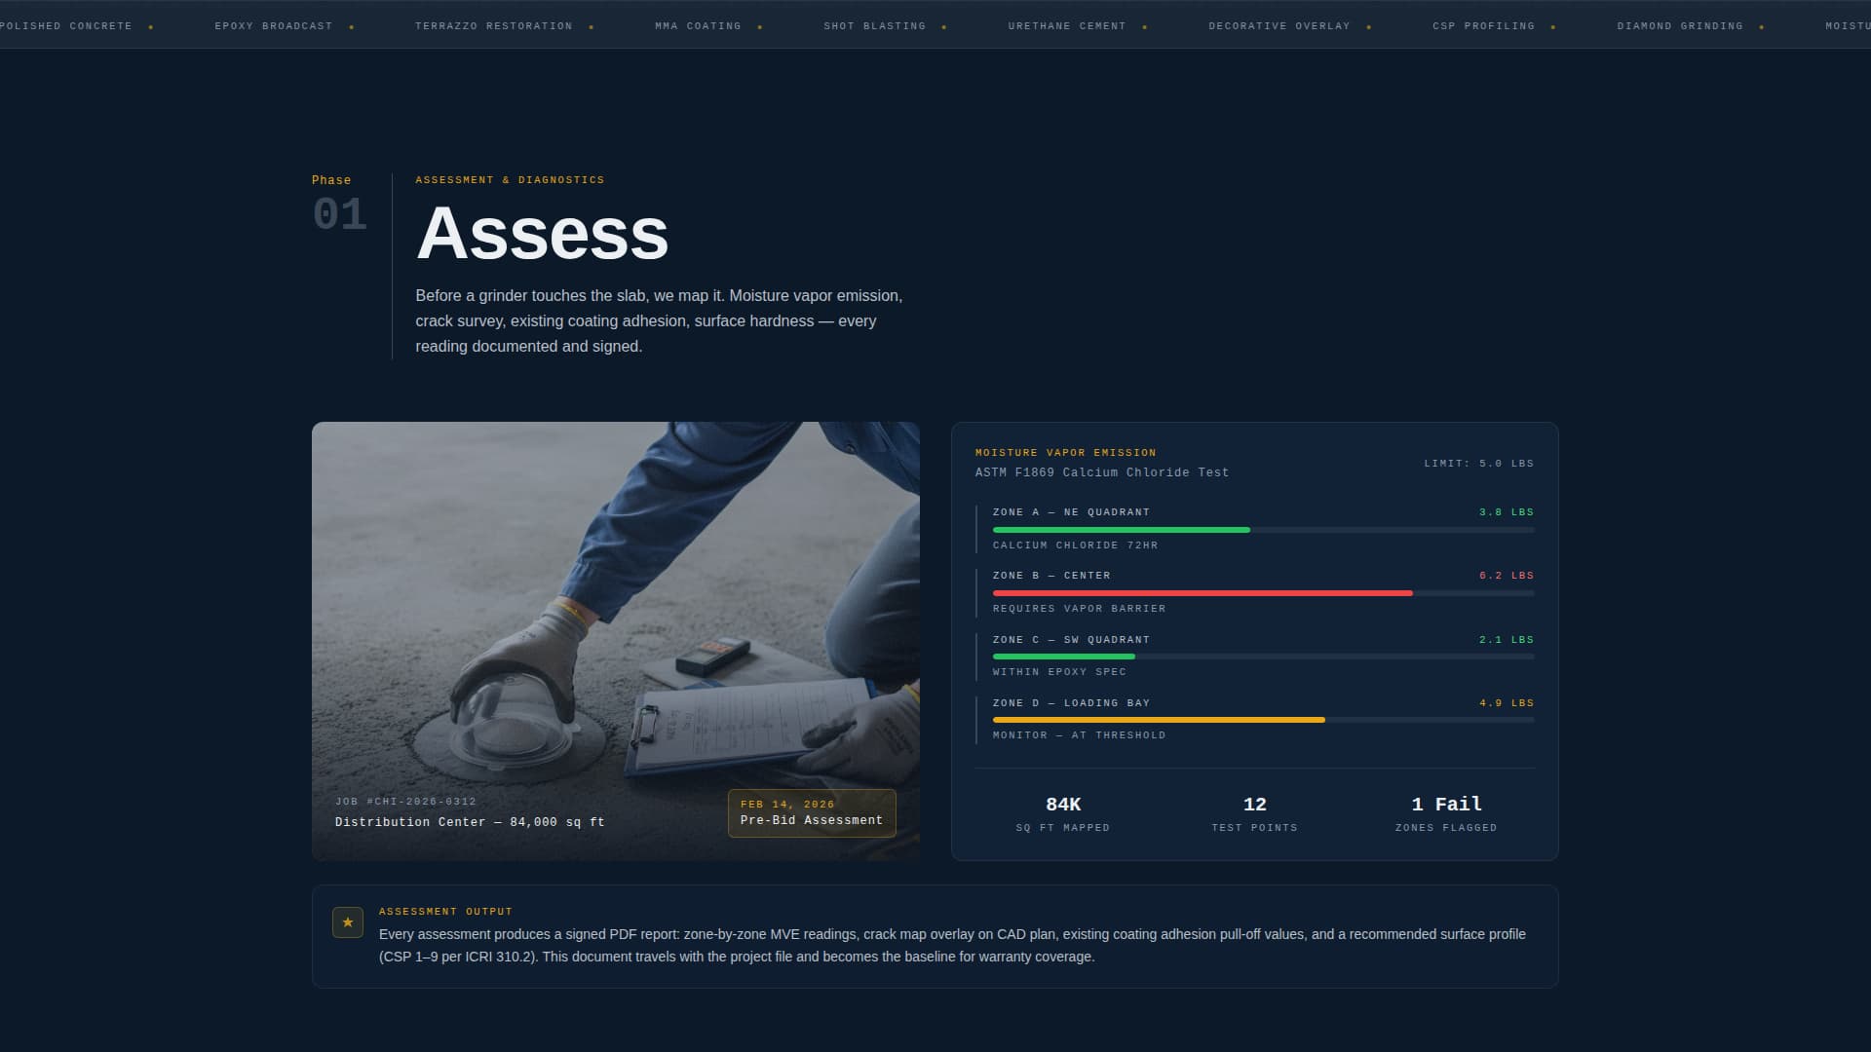Screen dimensions: 1871x1052
Task: Click the dot beside CSP PROFILING
Action: click(x=1553, y=26)
